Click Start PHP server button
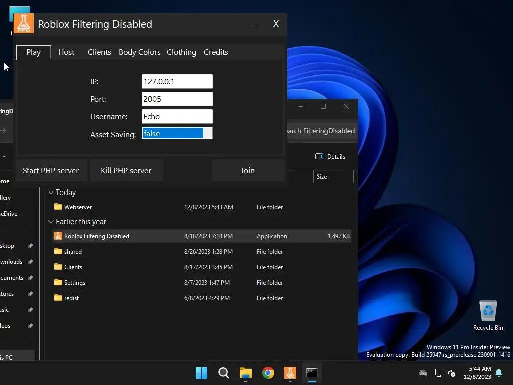 click(51, 170)
